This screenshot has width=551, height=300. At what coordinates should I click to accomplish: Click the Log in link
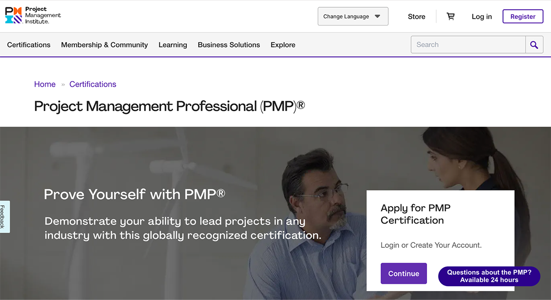click(482, 16)
